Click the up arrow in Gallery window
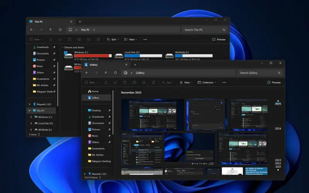Screen dimensions: 309x193 coord(105,73)
